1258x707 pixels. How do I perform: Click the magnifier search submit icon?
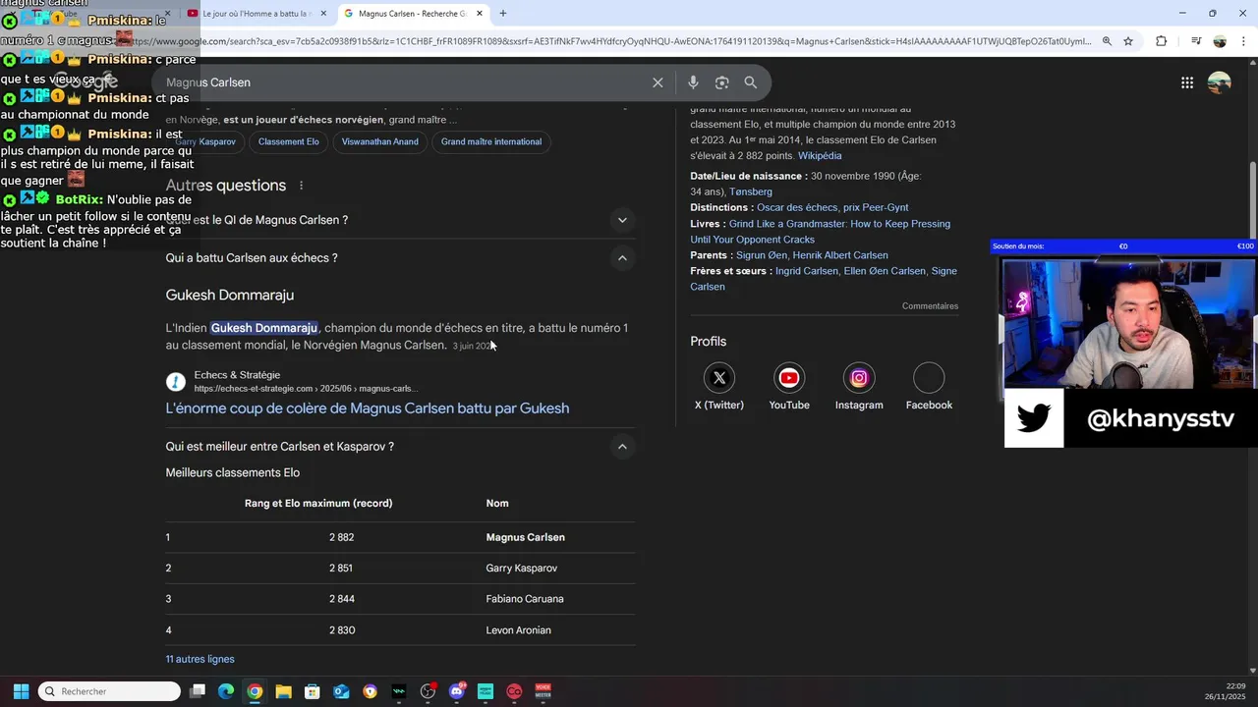tap(751, 82)
